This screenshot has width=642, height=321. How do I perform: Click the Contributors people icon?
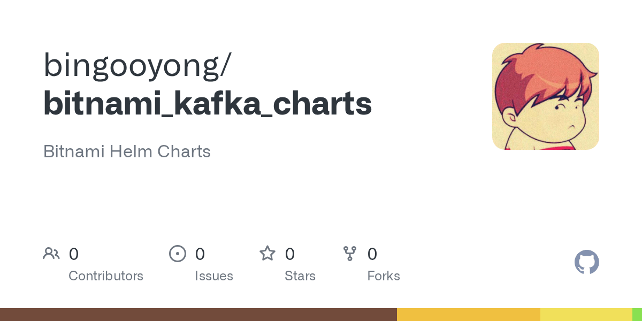51,253
